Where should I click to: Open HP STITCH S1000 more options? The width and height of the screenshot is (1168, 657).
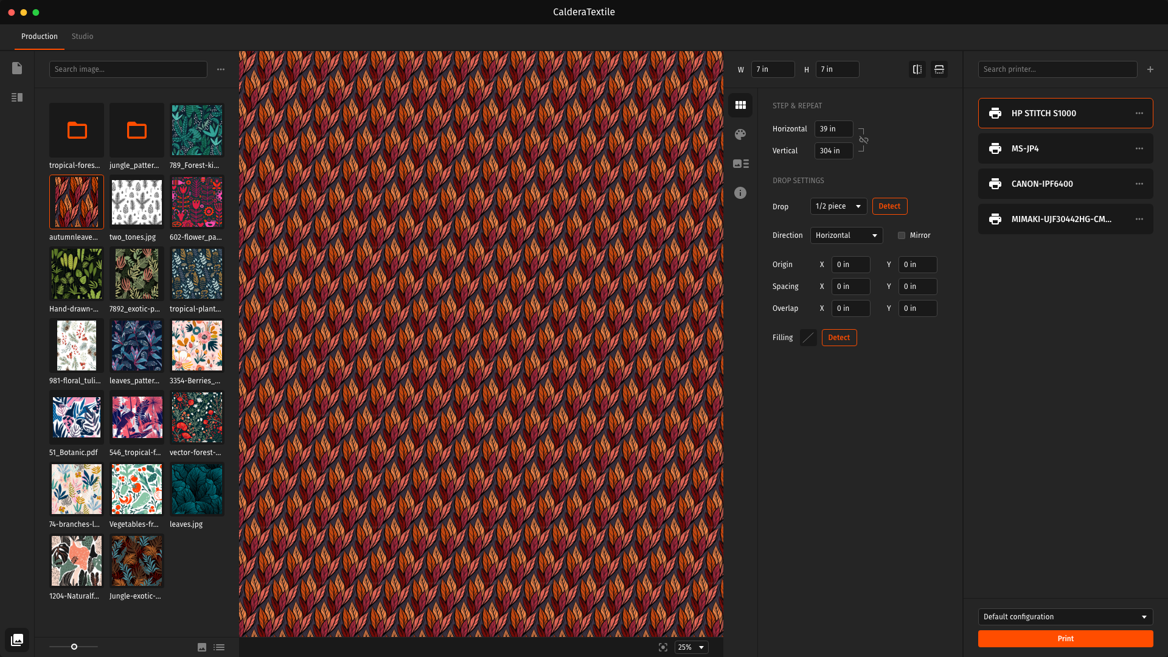tap(1139, 113)
